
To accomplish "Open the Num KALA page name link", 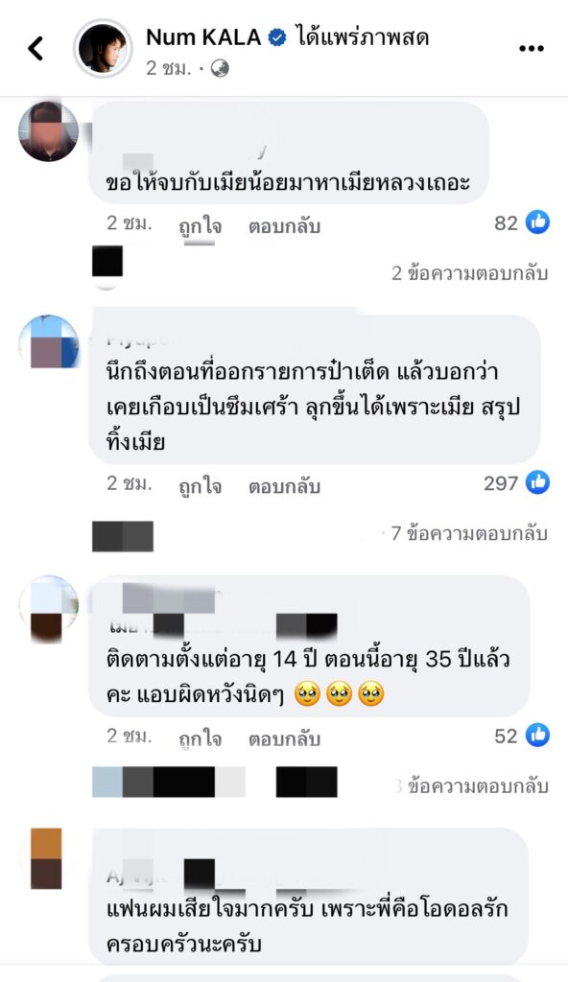I will (x=203, y=37).
